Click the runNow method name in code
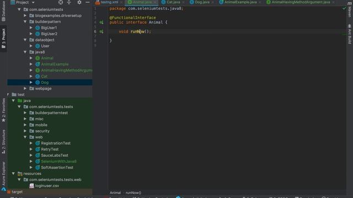 [137, 31]
